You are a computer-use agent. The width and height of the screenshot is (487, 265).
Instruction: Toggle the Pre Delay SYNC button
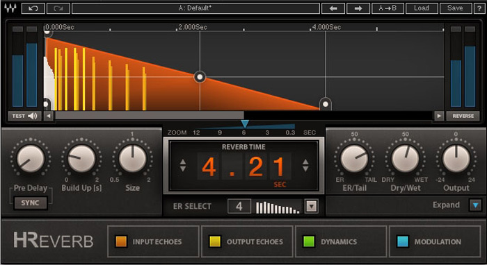tap(30, 203)
